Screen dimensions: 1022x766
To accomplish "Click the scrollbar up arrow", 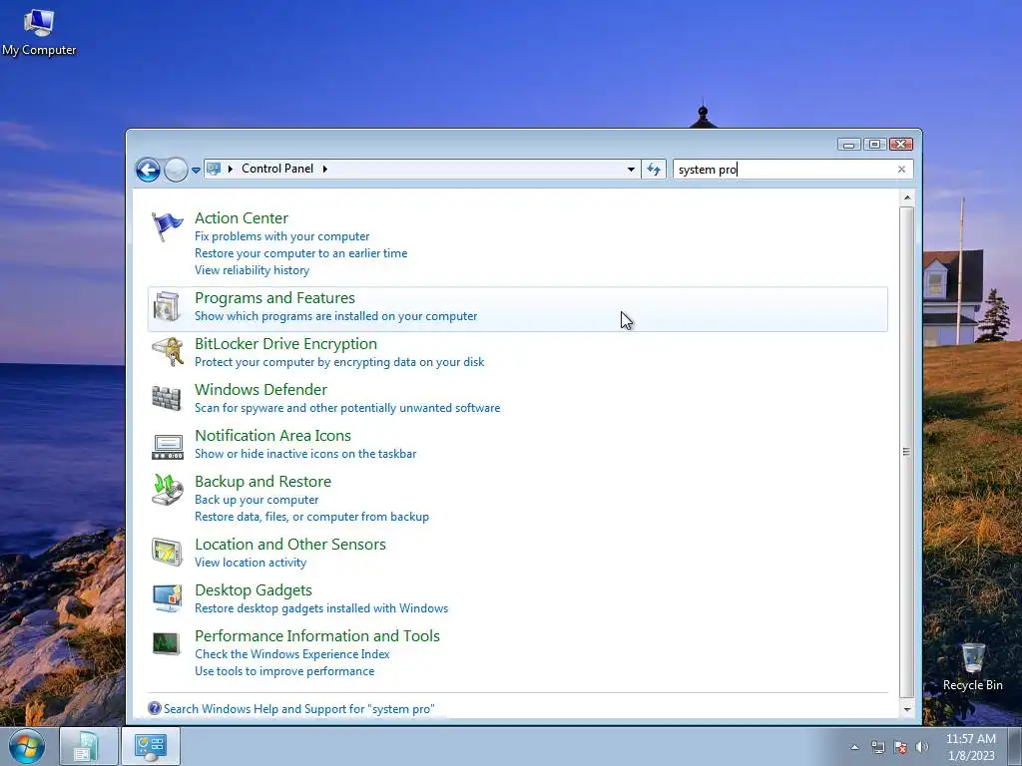I will [906, 197].
